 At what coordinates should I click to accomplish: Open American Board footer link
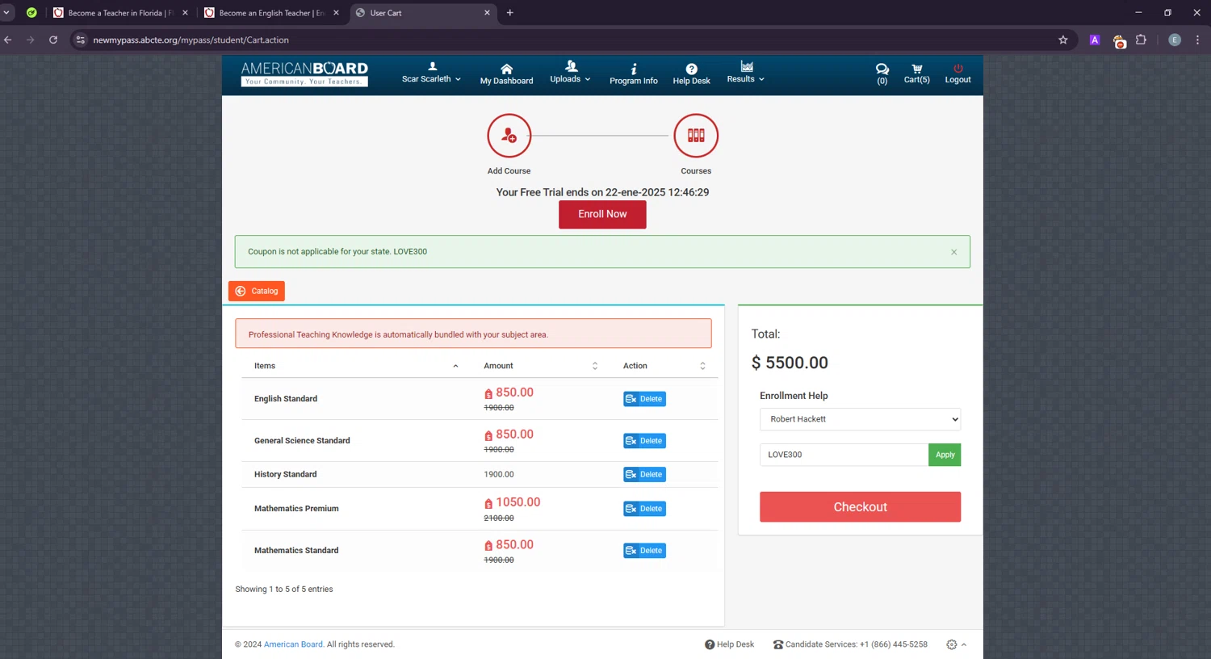click(293, 644)
